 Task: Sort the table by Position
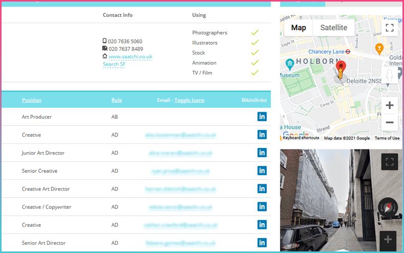(x=32, y=100)
